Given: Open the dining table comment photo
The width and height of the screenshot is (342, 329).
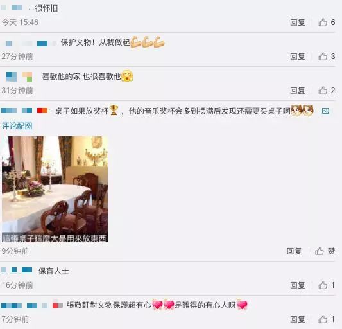Looking at the screenshot, I should (55, 189).
